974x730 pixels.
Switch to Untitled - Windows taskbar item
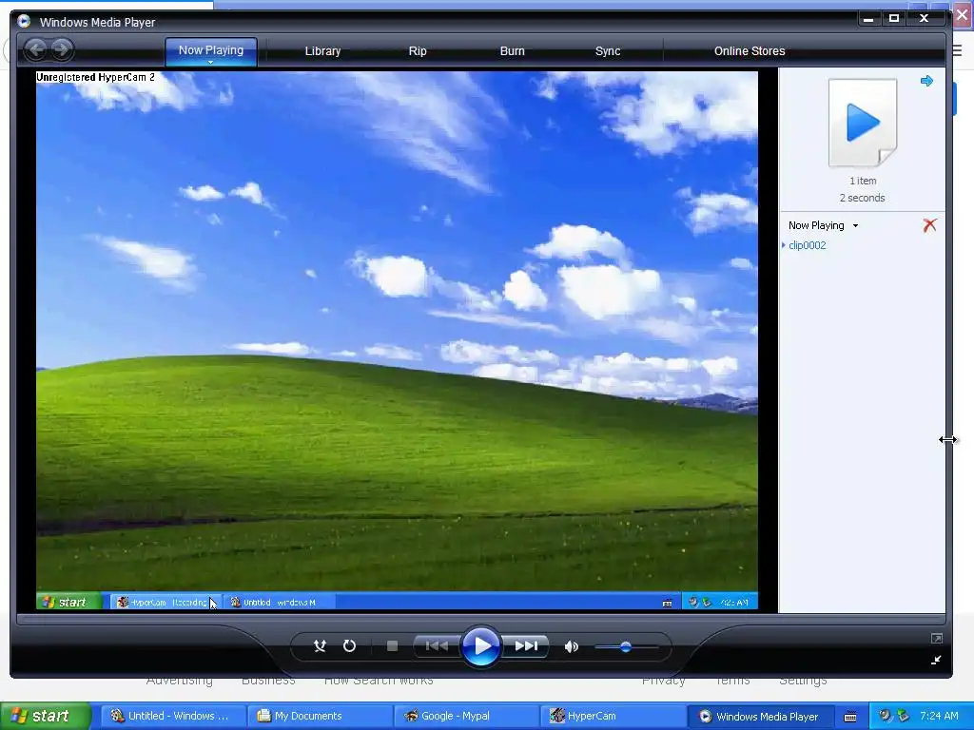coord(172,716)
